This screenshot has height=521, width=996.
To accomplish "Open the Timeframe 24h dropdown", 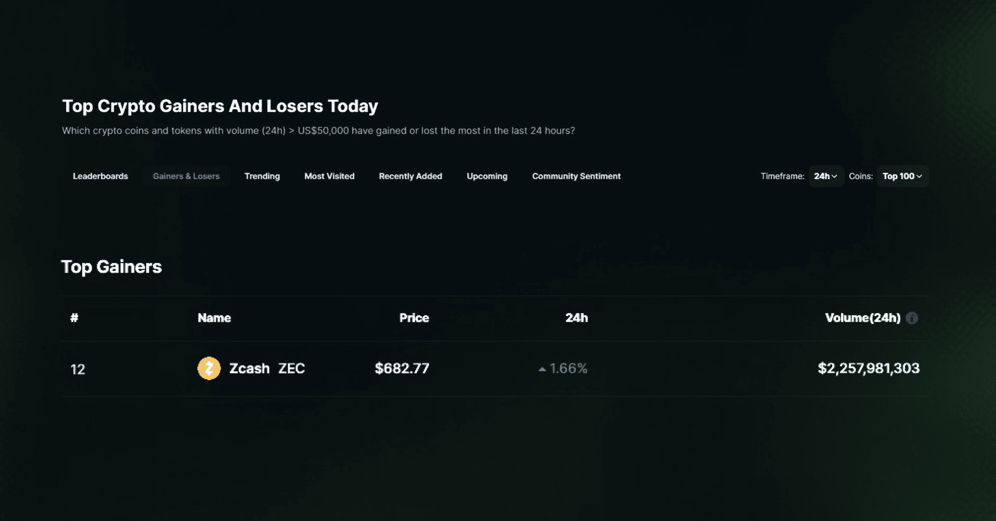I will (825, 176).
